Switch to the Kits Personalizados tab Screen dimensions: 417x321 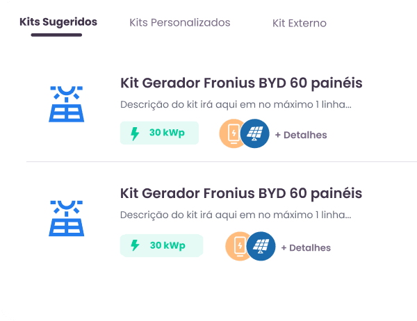tap(180, 23)
